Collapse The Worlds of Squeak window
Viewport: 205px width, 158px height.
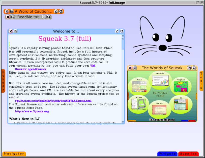coord(194,68)
